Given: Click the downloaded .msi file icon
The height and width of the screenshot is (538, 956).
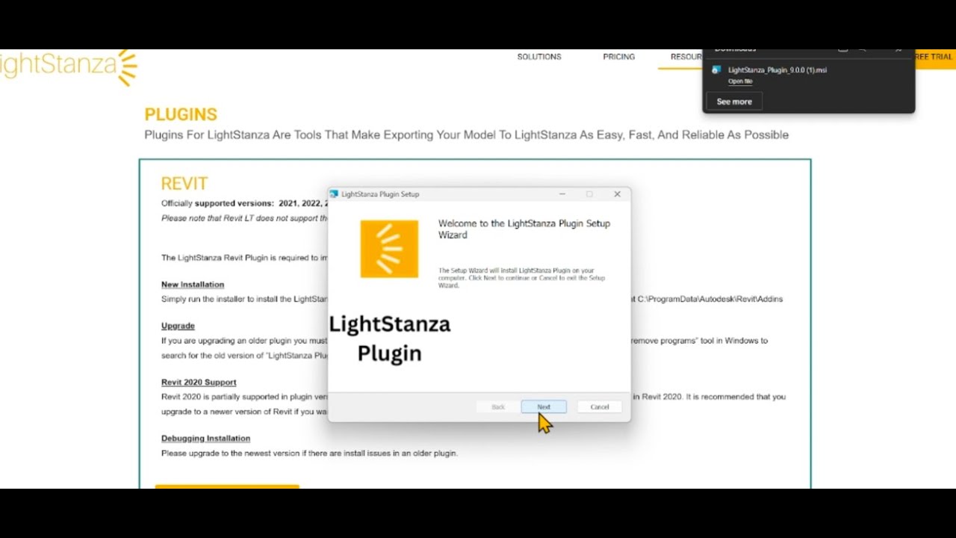Looking at the screenshot, I should (x=716, y=70).
